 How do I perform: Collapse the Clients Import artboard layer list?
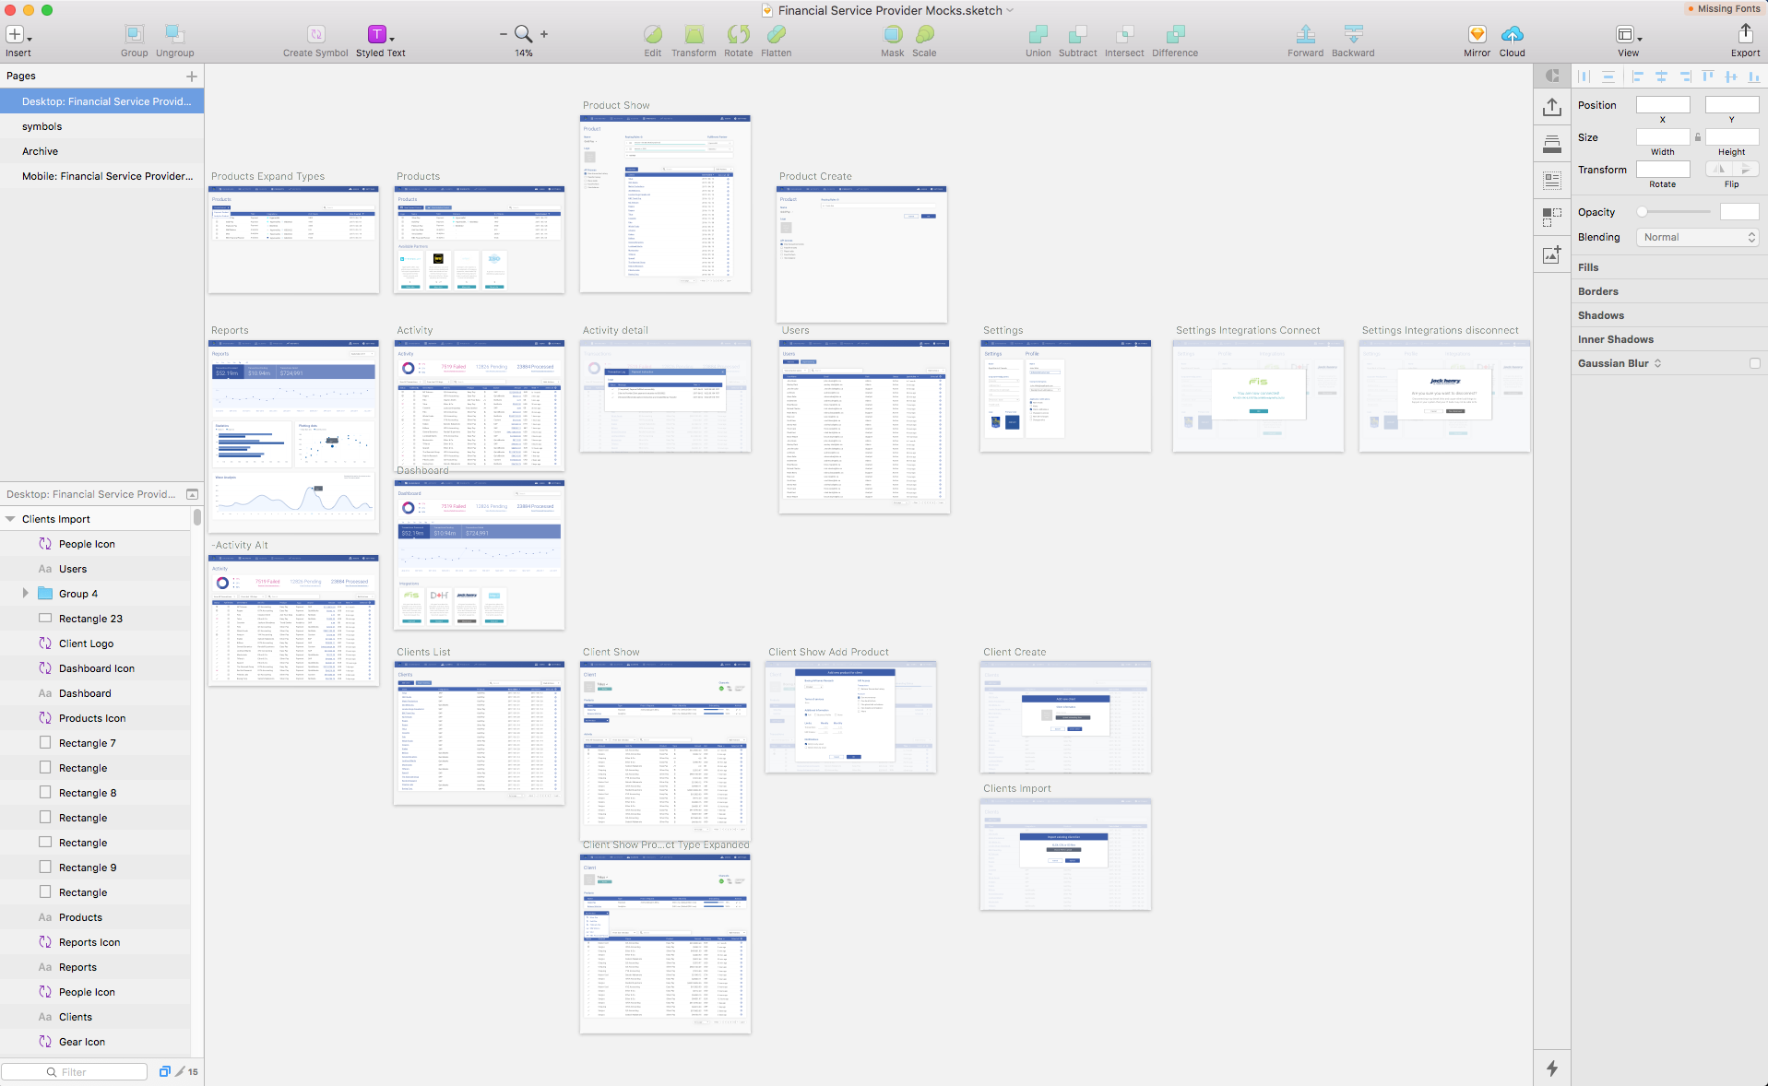pos(10,519)
